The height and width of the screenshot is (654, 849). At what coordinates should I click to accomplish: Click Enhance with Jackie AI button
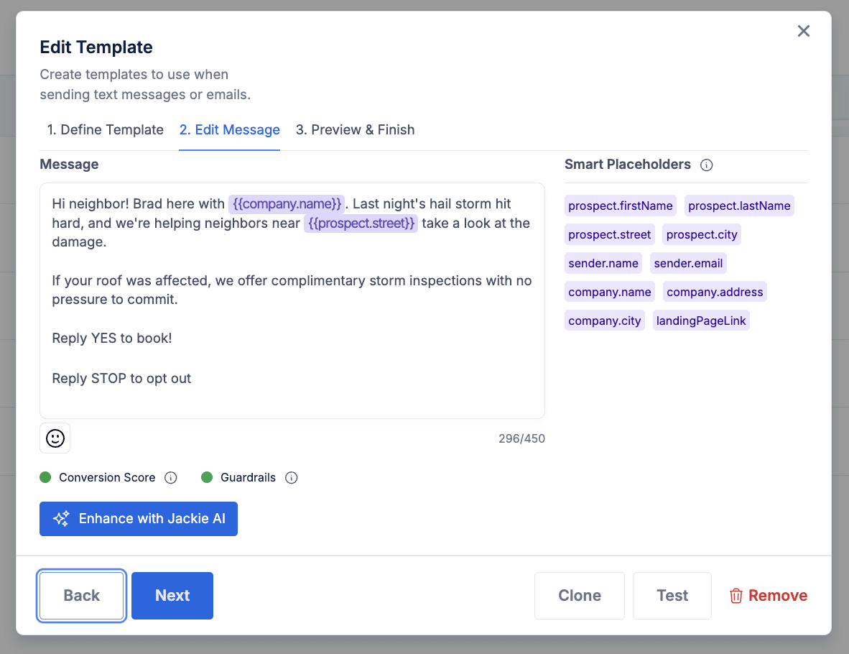(139, 519)
